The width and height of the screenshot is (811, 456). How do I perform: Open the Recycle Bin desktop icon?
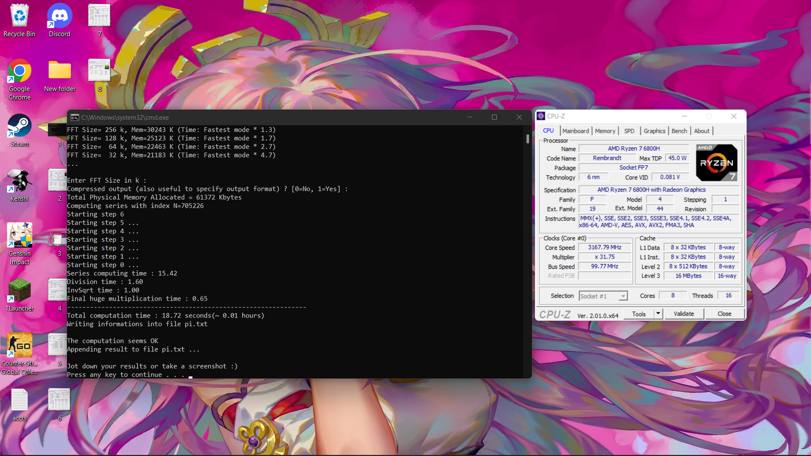click(19, 21)
